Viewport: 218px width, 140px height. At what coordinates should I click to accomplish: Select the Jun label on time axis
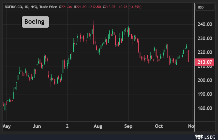point(36,126)
